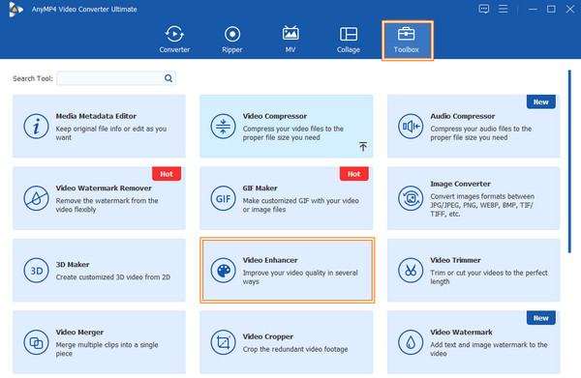Click the Video Watermark Remover icon
Viewport: 581px width, 378px height.
(x=36, y=198)
